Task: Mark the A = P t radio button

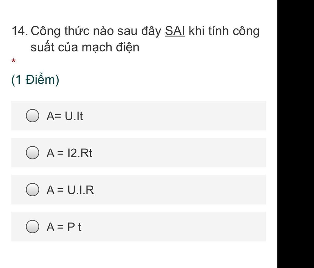Action: pyautogui.click(x=33, y=227)
